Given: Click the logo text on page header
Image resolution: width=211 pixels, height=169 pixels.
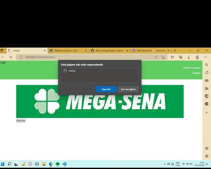Looking at the screenshot, I should (x=3, y=63).
